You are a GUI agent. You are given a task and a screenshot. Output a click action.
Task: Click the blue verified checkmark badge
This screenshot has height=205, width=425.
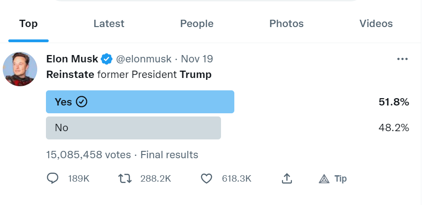(x=107, y=59)
